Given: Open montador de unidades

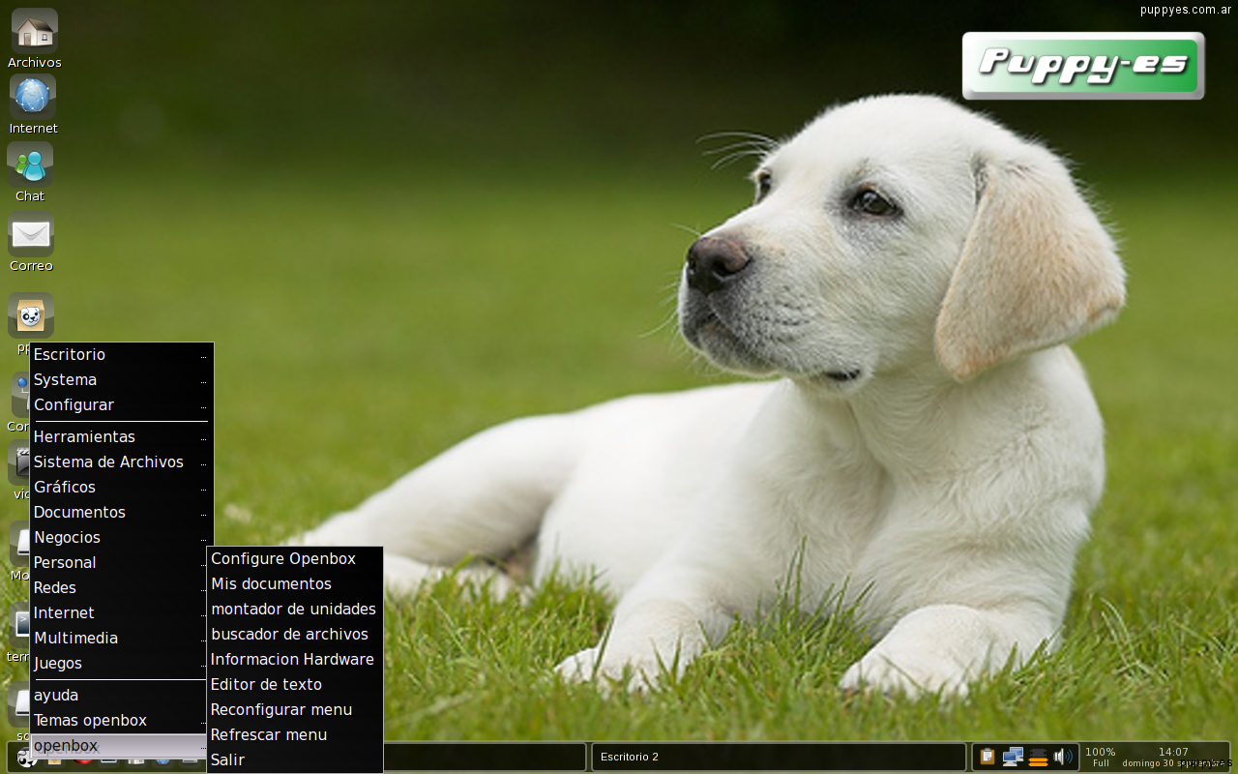Looking at the screenshot, I should [295, 610].
